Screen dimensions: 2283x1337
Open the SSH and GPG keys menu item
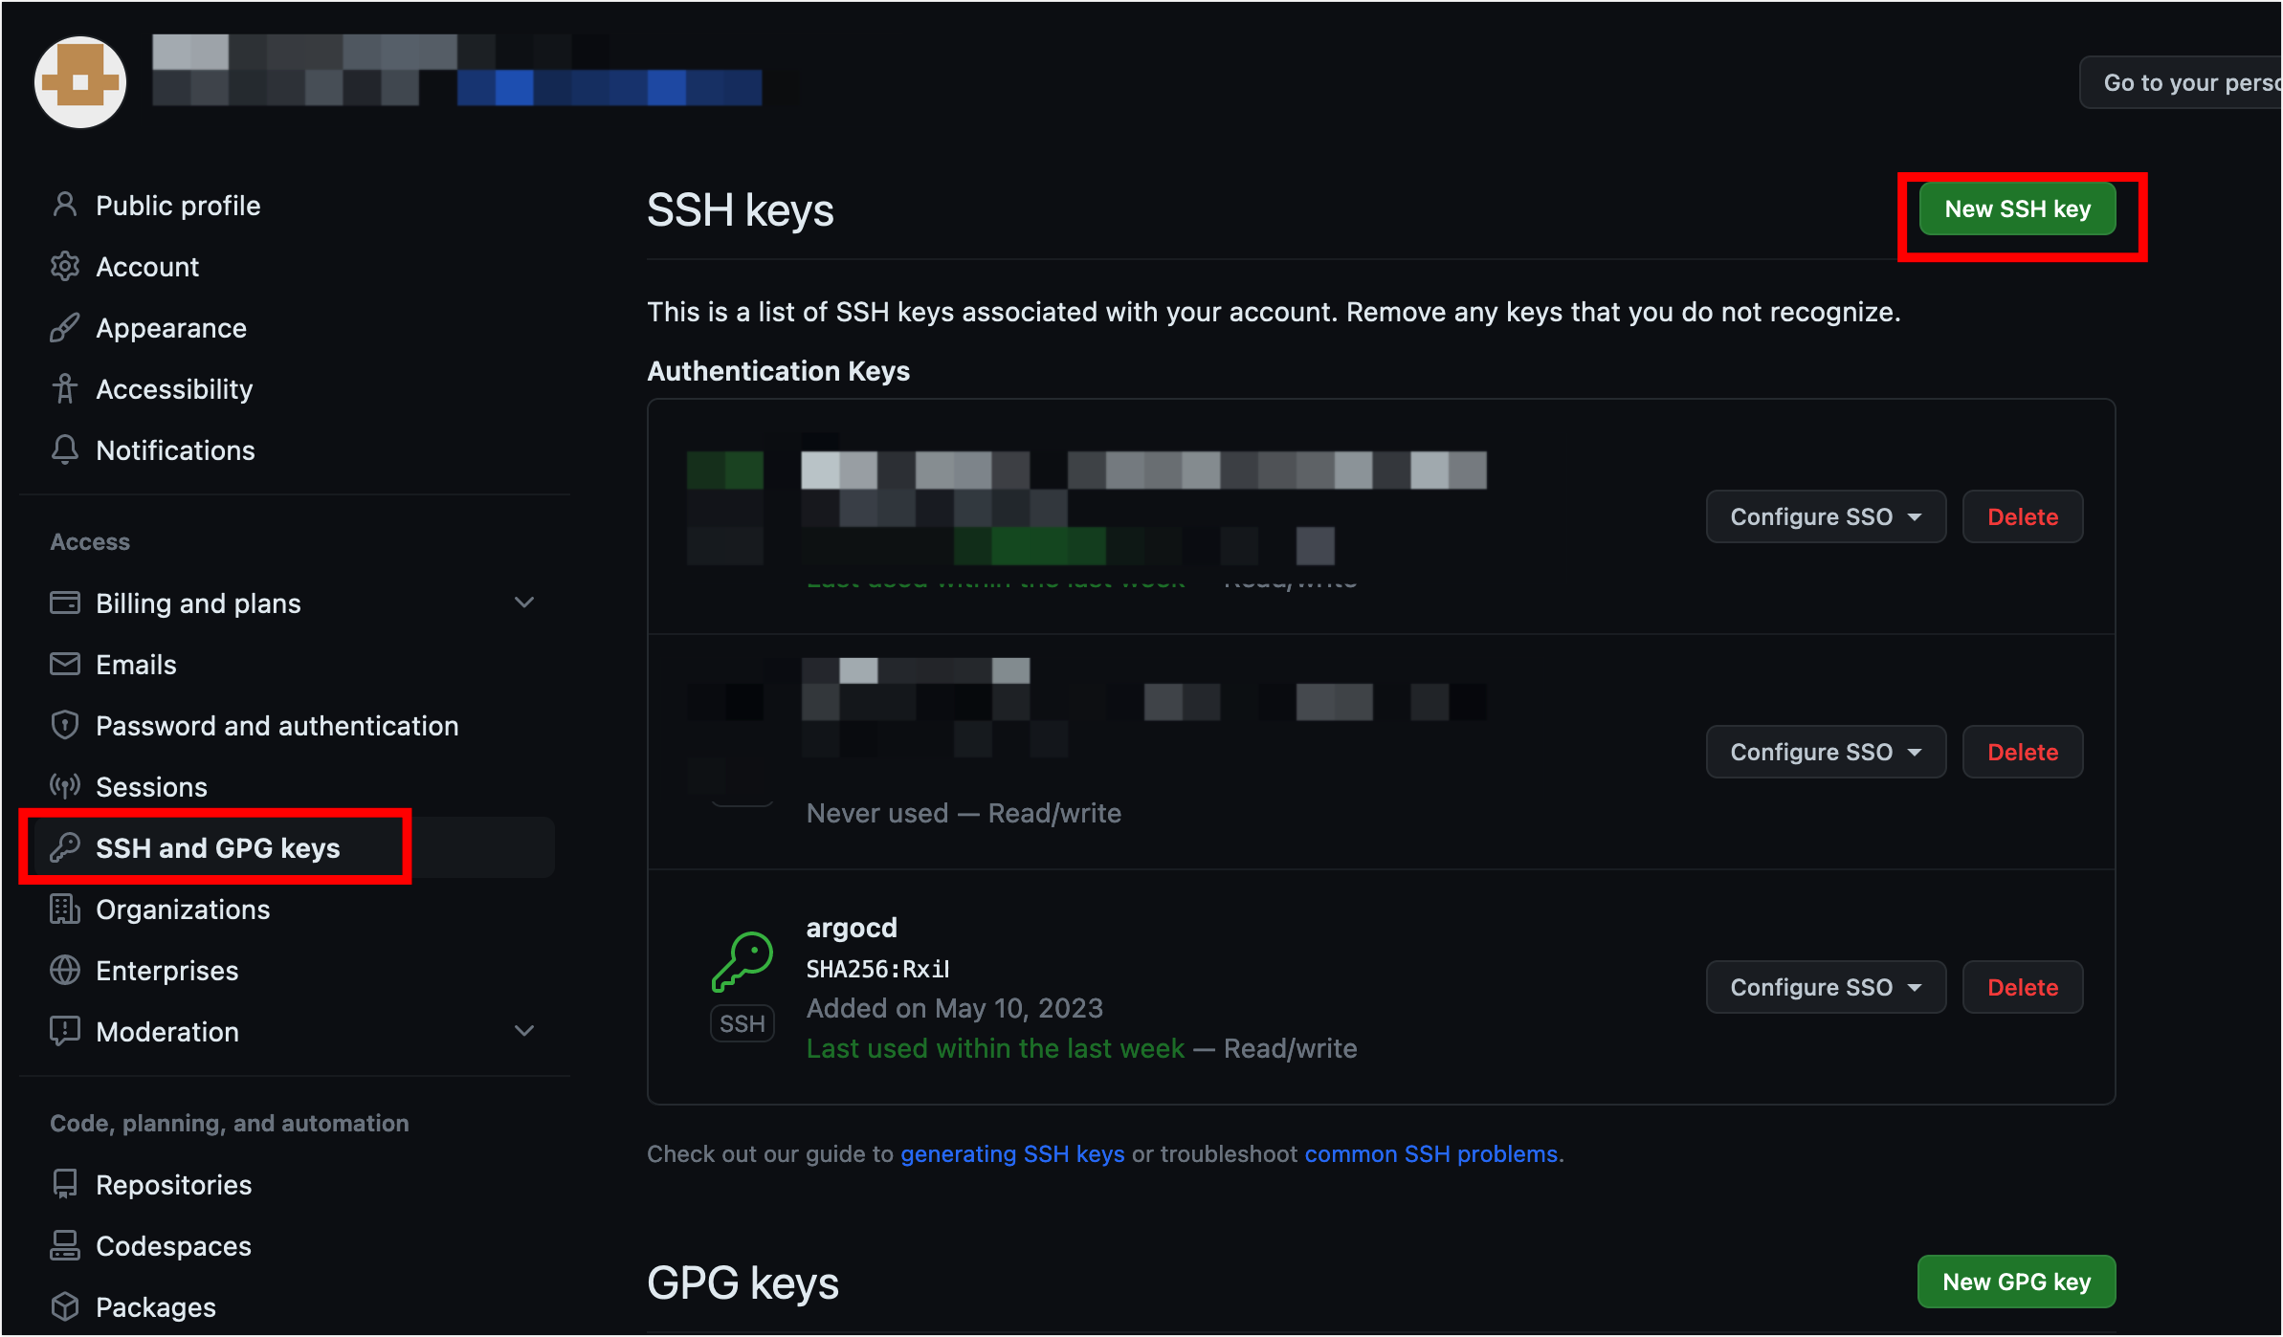[217, 847]
